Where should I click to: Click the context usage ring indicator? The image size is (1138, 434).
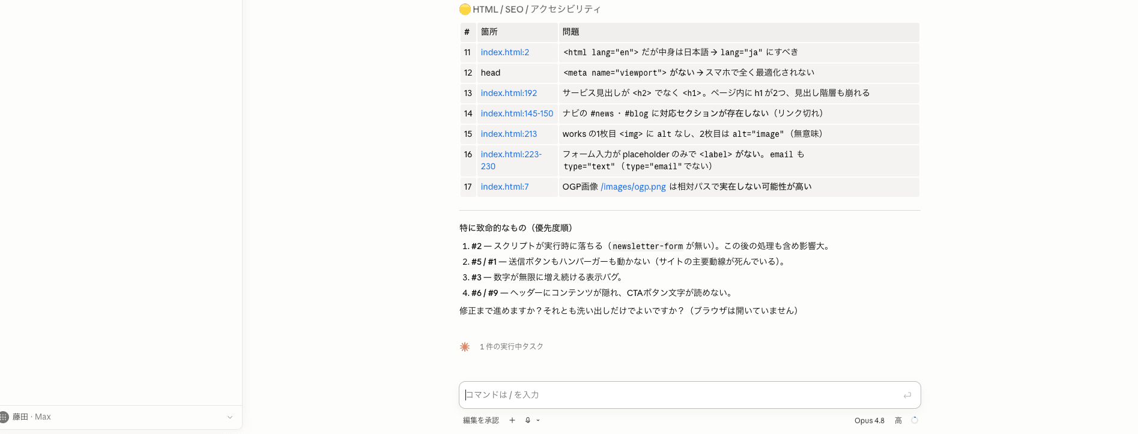click(915, 420)
